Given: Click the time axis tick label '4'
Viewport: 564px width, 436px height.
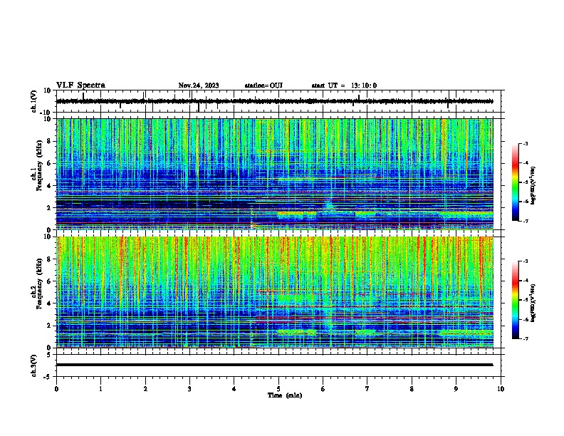Looking at the screenshot, I should coord(234,389).
